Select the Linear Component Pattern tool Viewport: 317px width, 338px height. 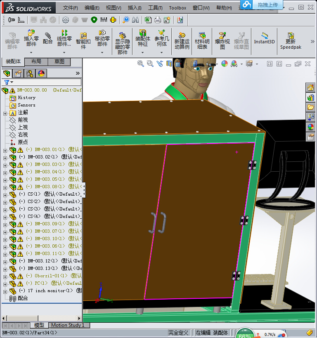click(x=64, y=38)
